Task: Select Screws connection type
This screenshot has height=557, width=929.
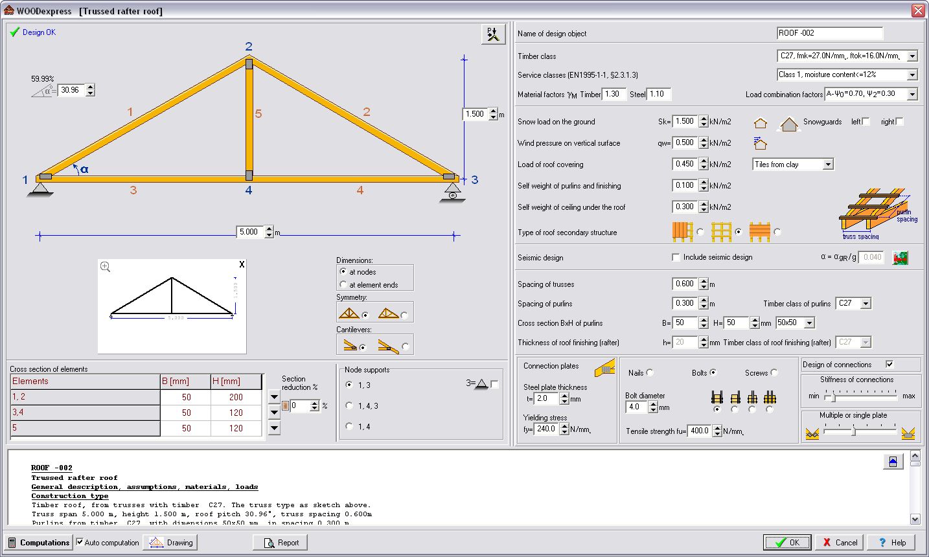Action: (774, 372)
